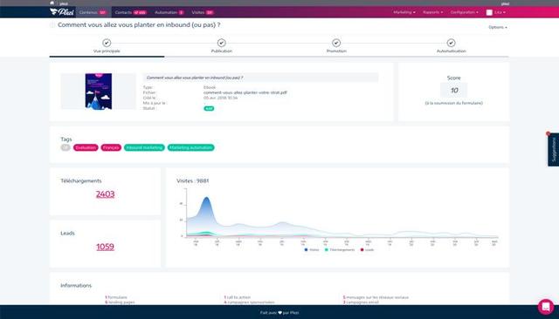Click the Plezi logo icon
Viewport: 559px width, 319px height.
pyautogui.click(x=62, y=12)
